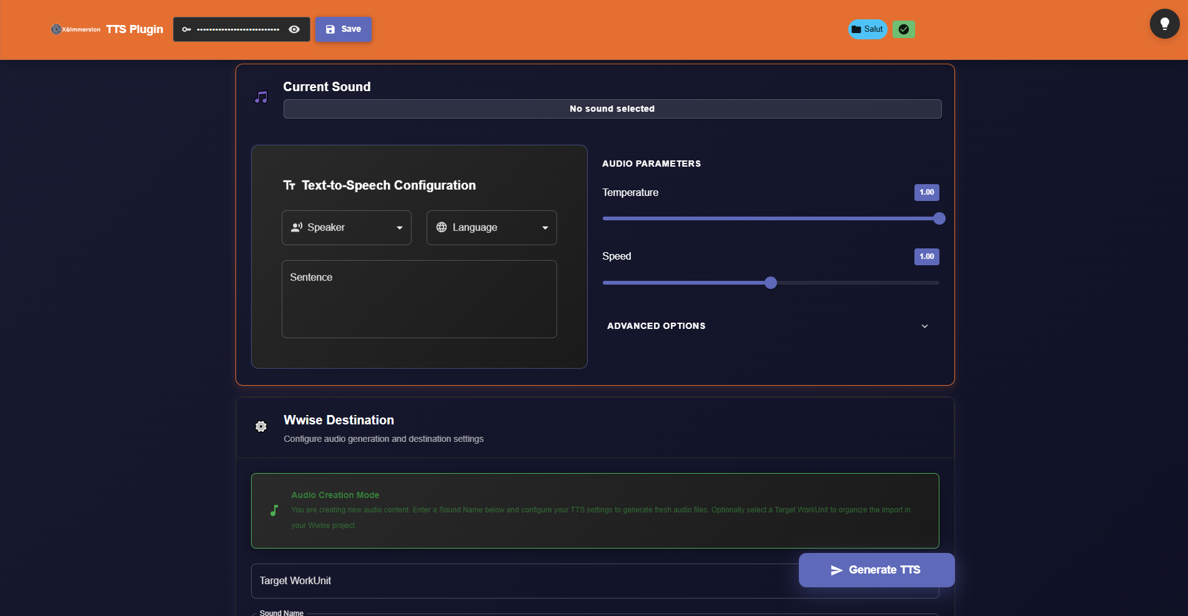
Task: Click the Audio Creation Mode note icon
Action: pos(274,511)
